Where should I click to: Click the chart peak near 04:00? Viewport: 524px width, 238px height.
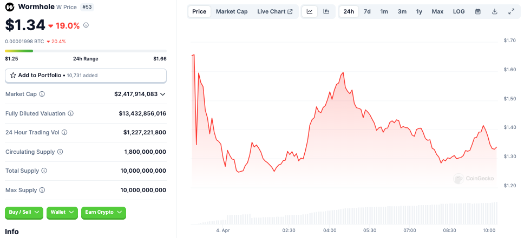click(x=343, y=72)
